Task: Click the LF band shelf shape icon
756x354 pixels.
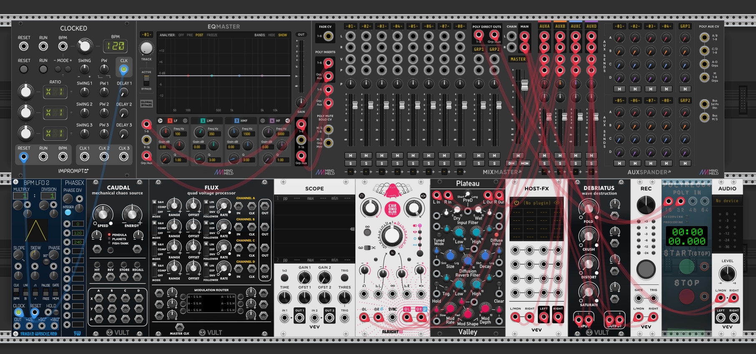Action: pyautogui.click(x=160, y=121)
